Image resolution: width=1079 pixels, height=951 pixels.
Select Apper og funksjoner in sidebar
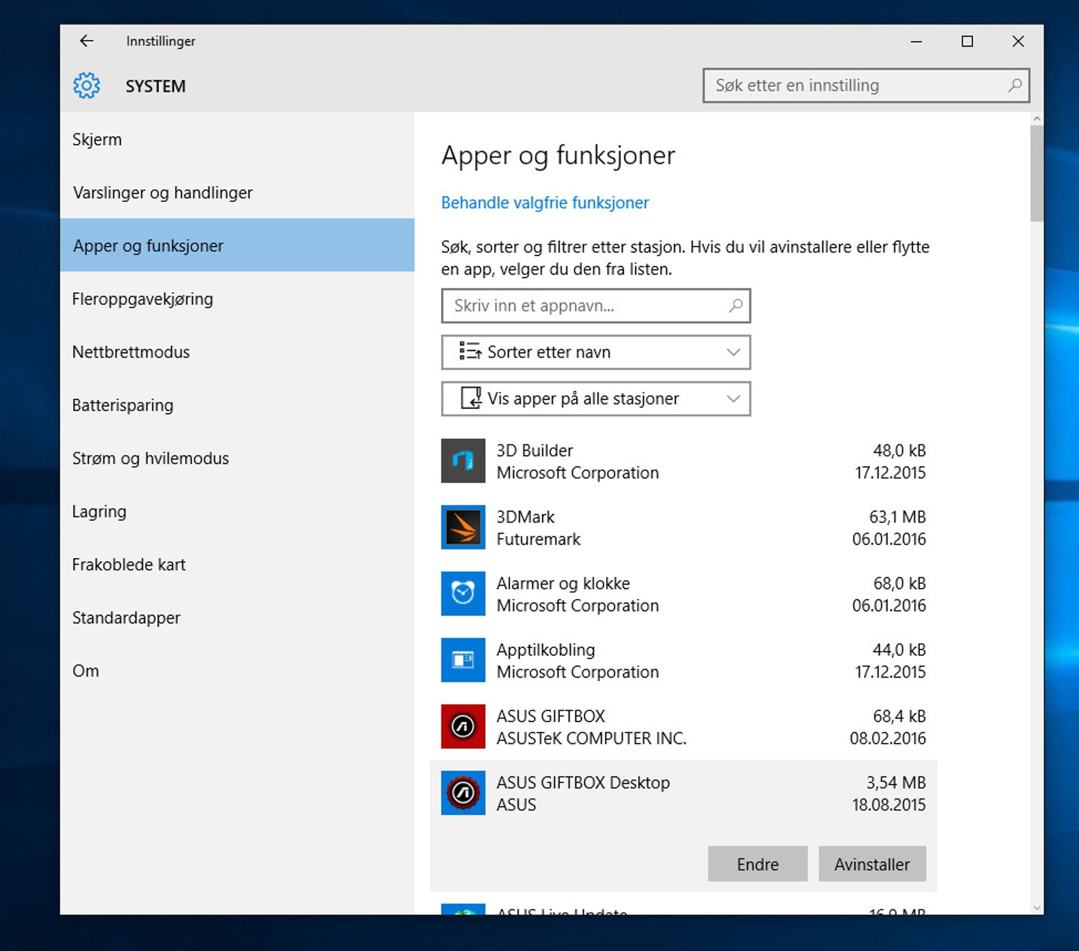point(237,245)
